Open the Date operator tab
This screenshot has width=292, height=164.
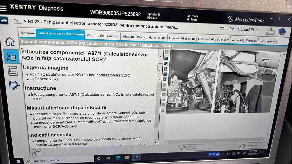pos(267,41)
